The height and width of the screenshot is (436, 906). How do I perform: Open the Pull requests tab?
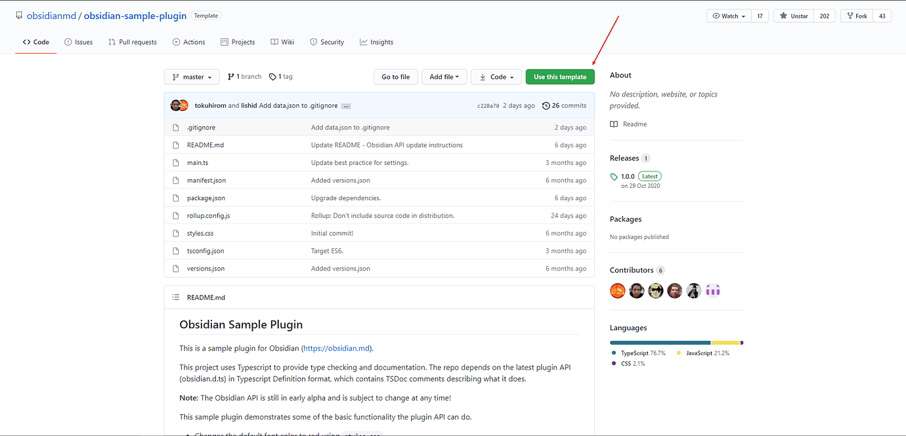(x=133, y=42)
